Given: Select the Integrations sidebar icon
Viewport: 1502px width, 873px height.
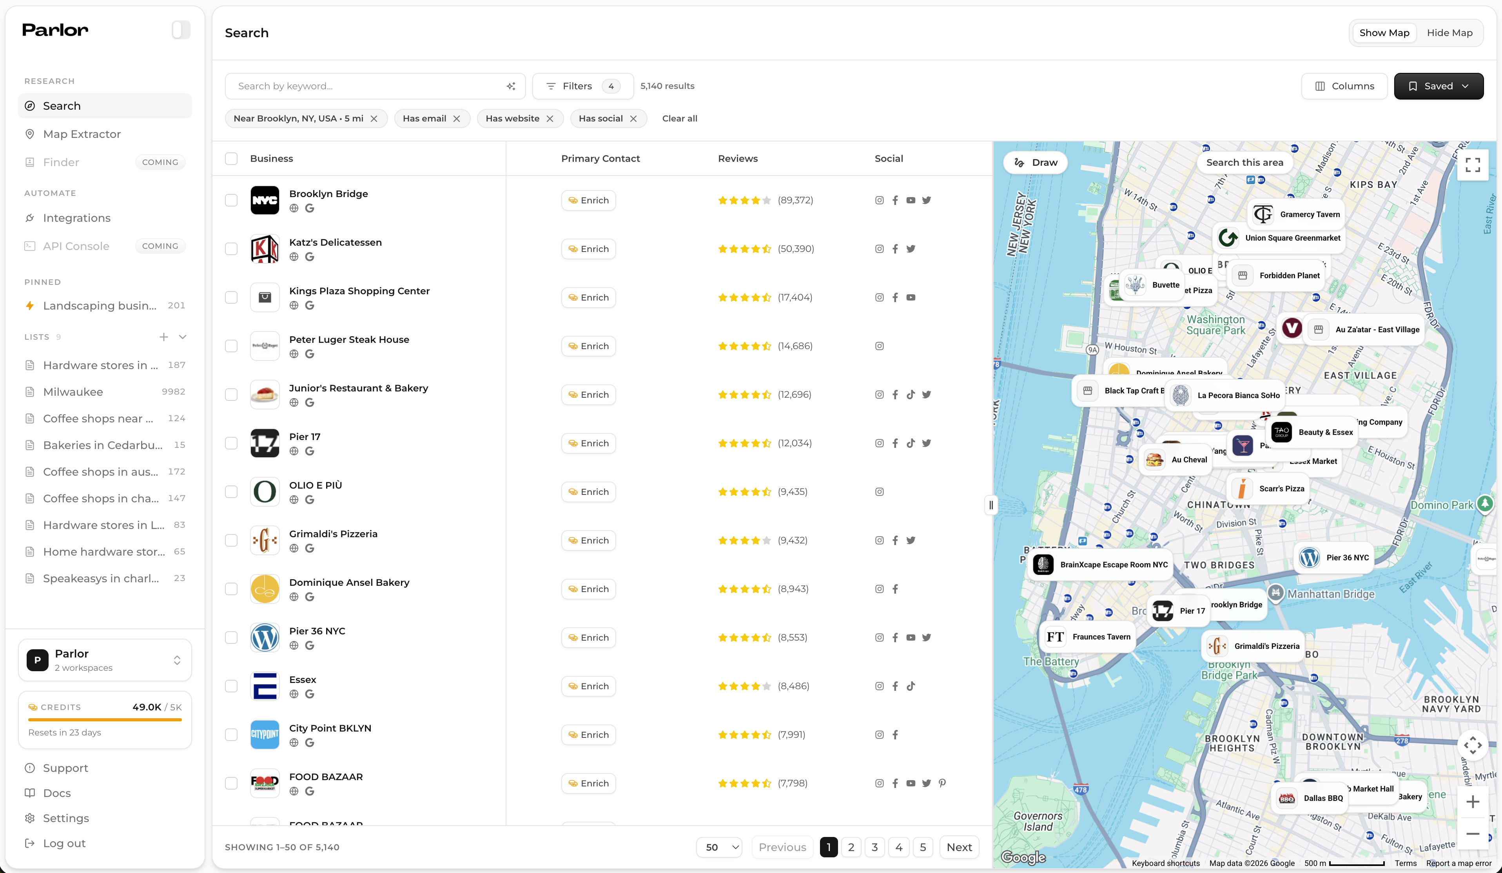Looking at the screenshot, I should [x=30, y=218].
